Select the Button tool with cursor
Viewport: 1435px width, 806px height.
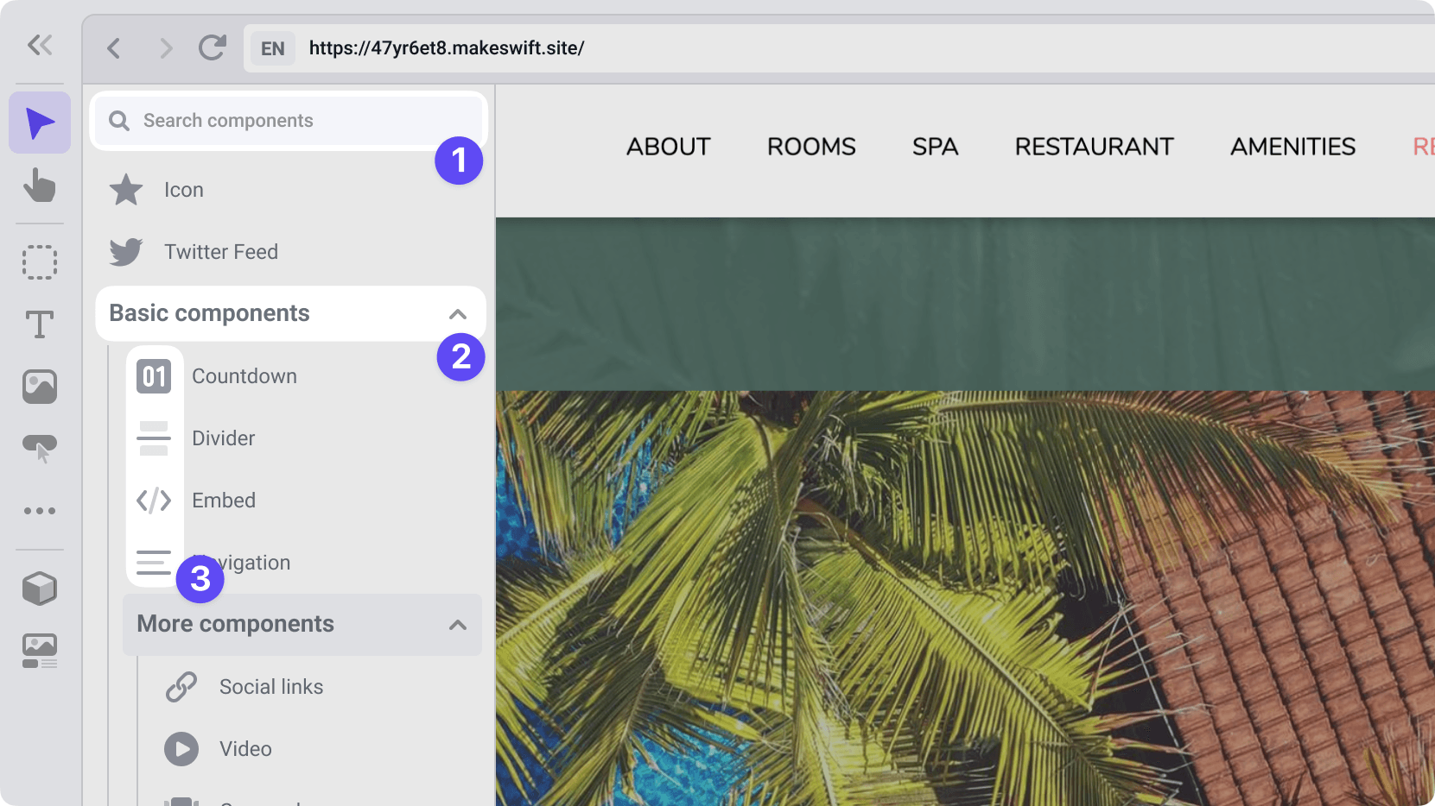[40, 449]
